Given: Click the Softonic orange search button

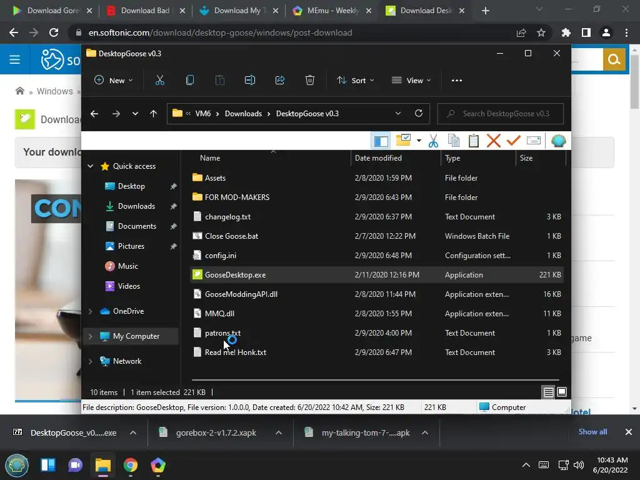Looking at the screenshot, I should 614,59.
